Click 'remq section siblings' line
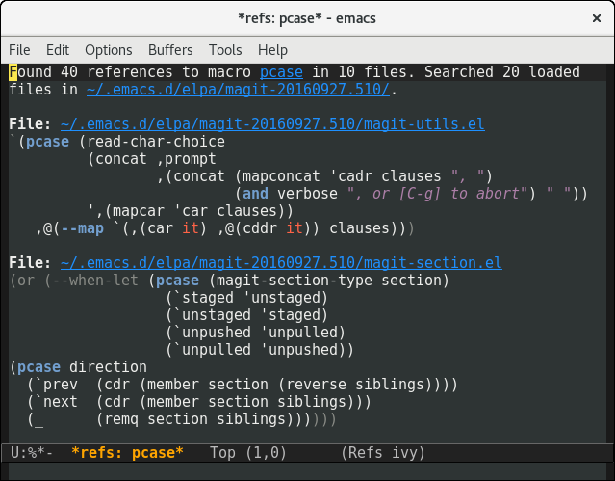This screenshot has height=481, width=615. [x=182, y=419]
